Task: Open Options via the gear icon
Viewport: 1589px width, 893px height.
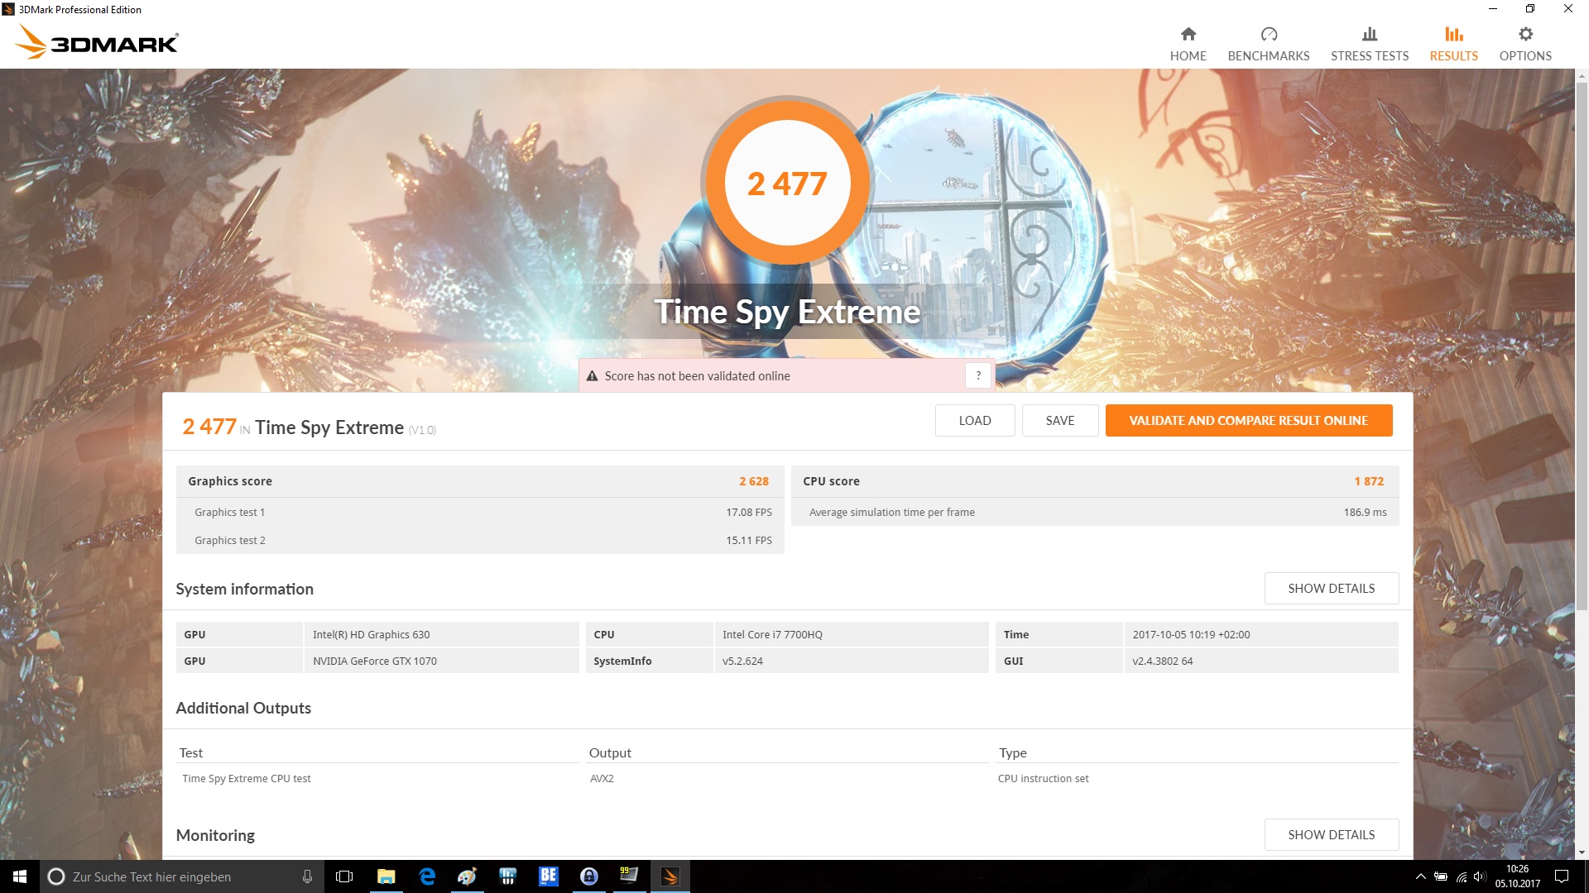Action: tap(1524, 34)
